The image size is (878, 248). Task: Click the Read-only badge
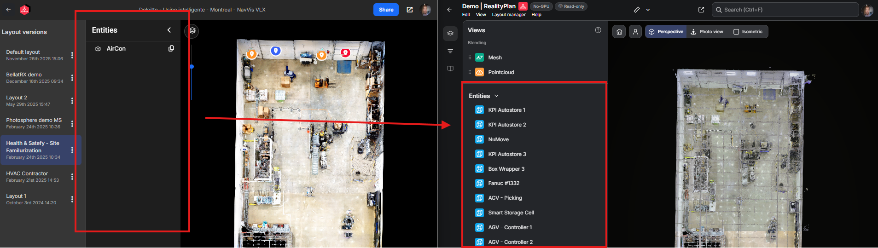click(571, 6)
